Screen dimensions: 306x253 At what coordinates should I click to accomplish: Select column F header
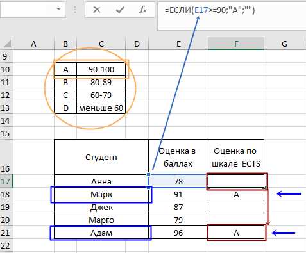tap(236, 44)
